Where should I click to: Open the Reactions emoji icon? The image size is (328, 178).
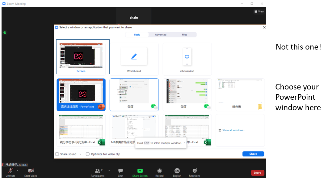(x=195, y=171)
